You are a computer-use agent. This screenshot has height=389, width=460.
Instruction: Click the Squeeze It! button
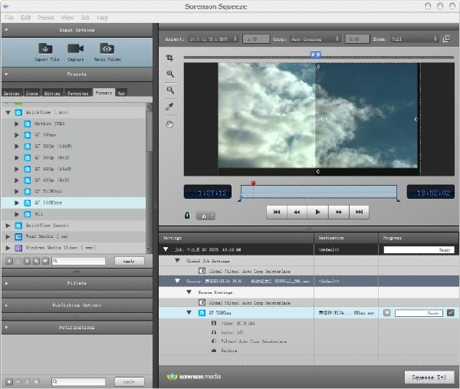coord(429,377)
